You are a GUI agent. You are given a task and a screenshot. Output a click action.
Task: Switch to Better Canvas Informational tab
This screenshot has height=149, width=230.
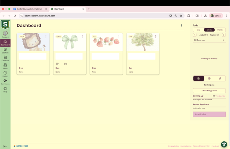click(x=30, y=9)
